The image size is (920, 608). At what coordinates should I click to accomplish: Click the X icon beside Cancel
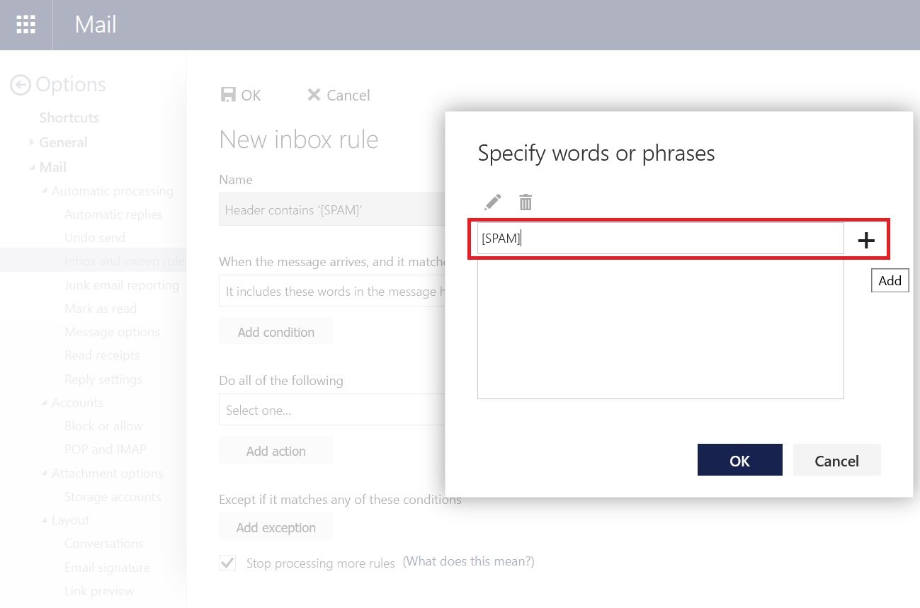pos(314,95)
